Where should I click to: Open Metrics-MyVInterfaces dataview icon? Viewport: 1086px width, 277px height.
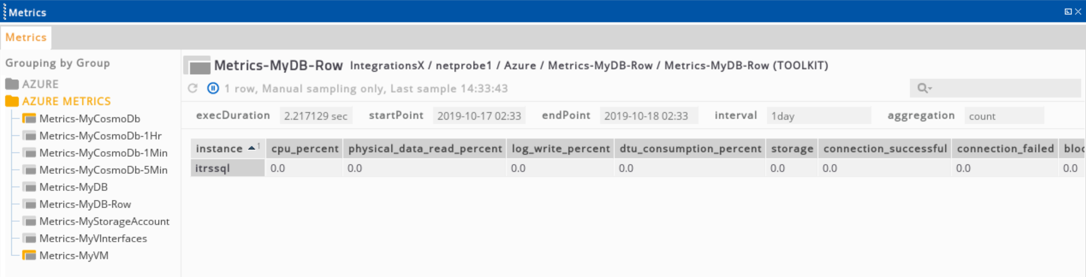pos(29,238)
